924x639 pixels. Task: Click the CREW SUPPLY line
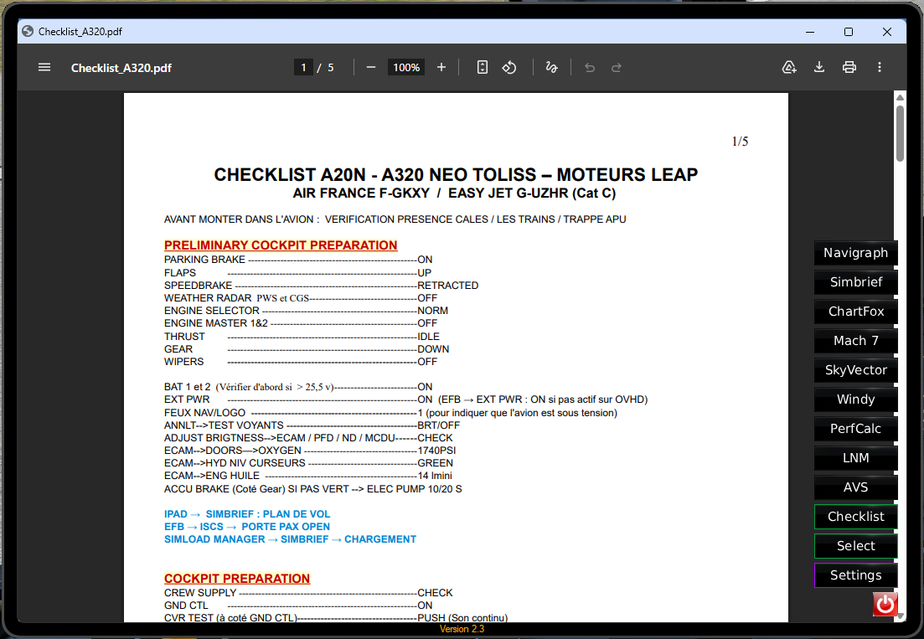coord(308,593)
